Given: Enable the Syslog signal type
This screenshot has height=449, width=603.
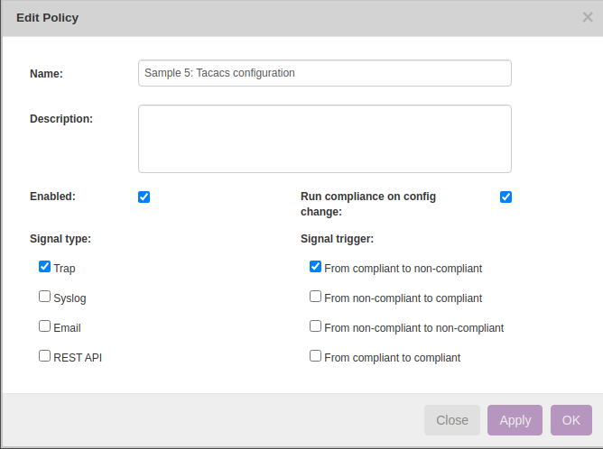Looking at the screenshot, I should pyautogui.click(x=44, y=297).
